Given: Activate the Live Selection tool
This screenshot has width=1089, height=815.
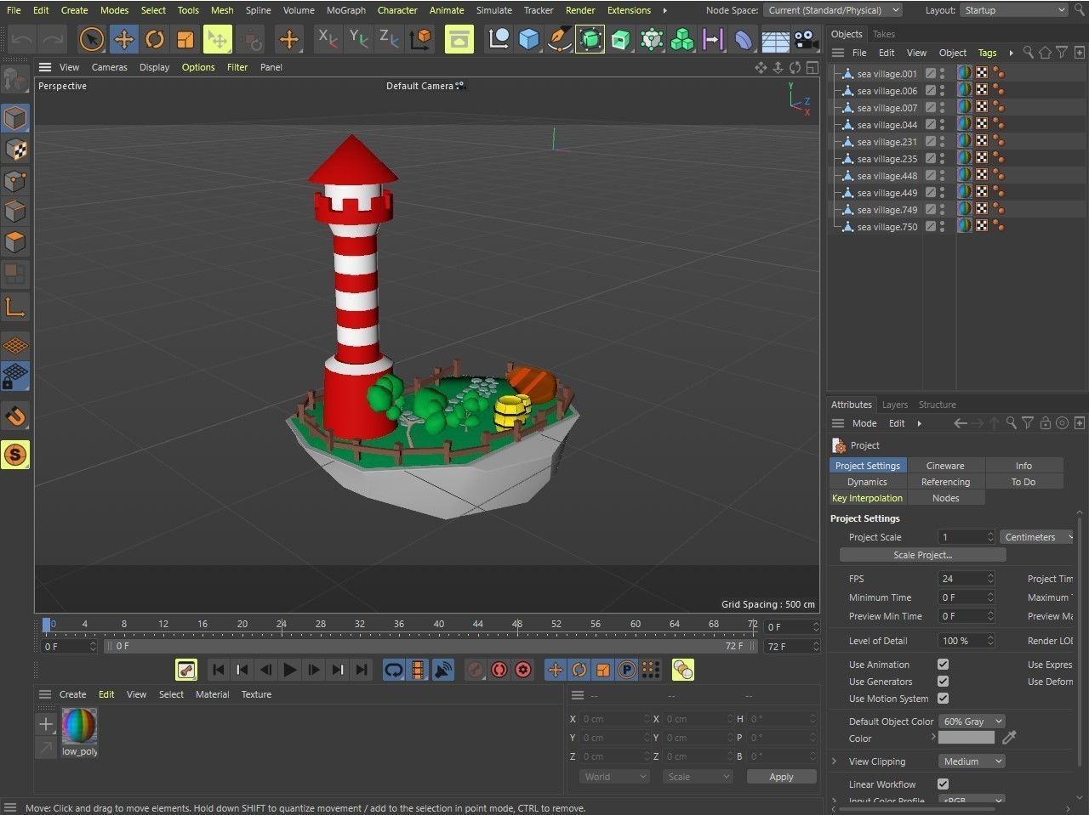Looking at the screenshot, I should tap(92, 39).
